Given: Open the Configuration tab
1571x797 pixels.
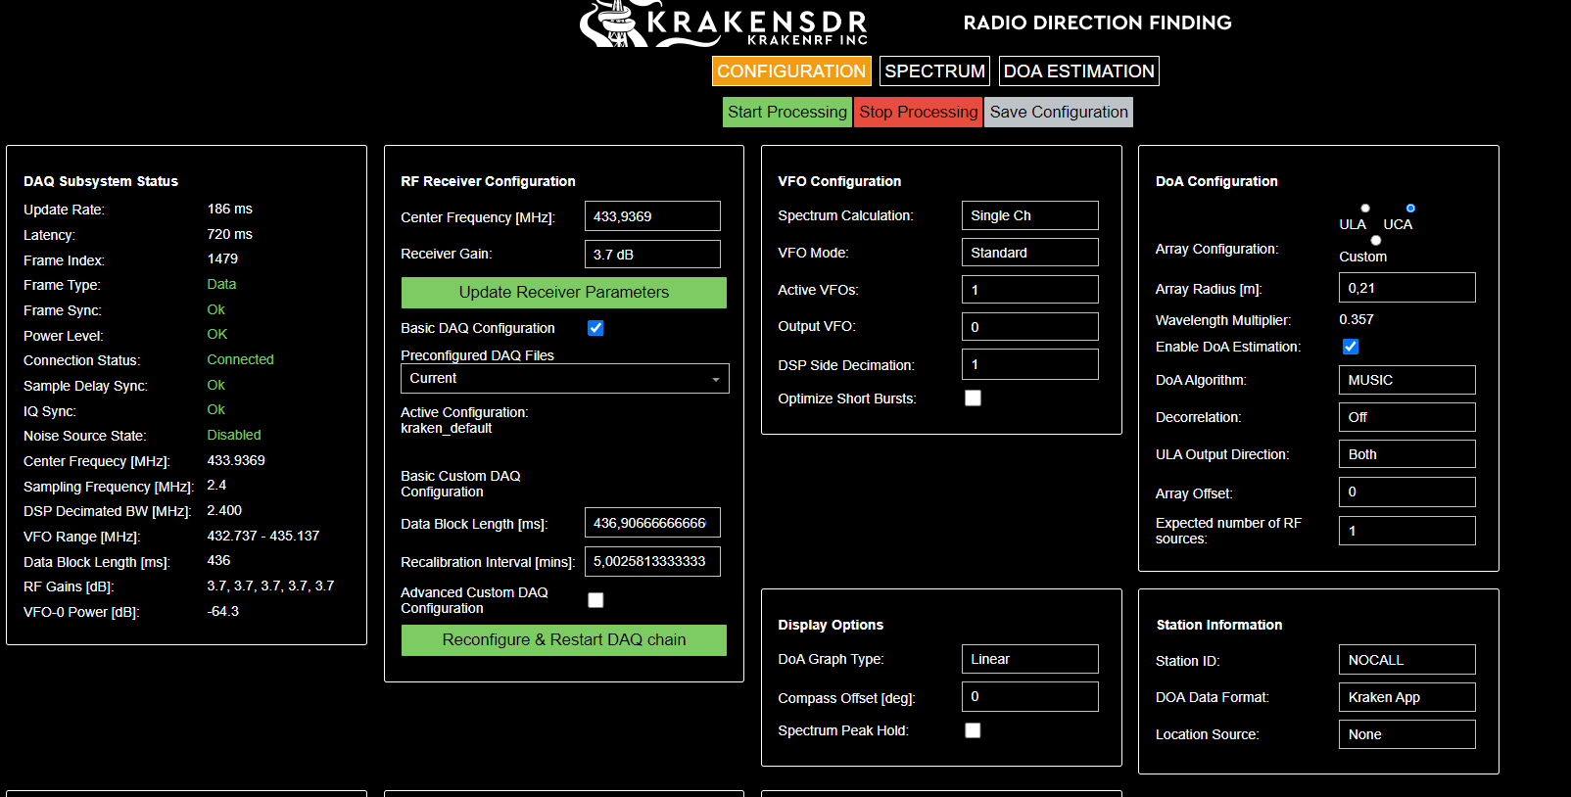Looking at the screenshot, I should [791, 71].
